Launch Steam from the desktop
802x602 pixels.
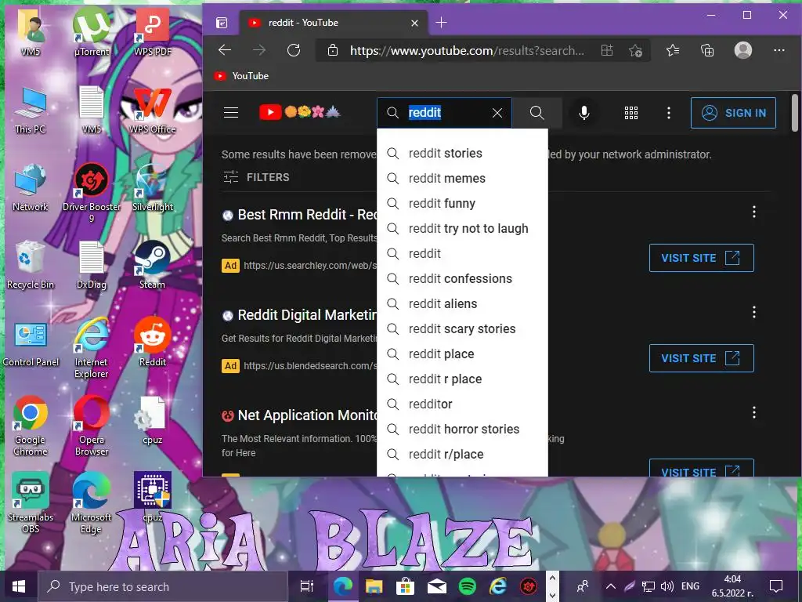tap(153, 265)
